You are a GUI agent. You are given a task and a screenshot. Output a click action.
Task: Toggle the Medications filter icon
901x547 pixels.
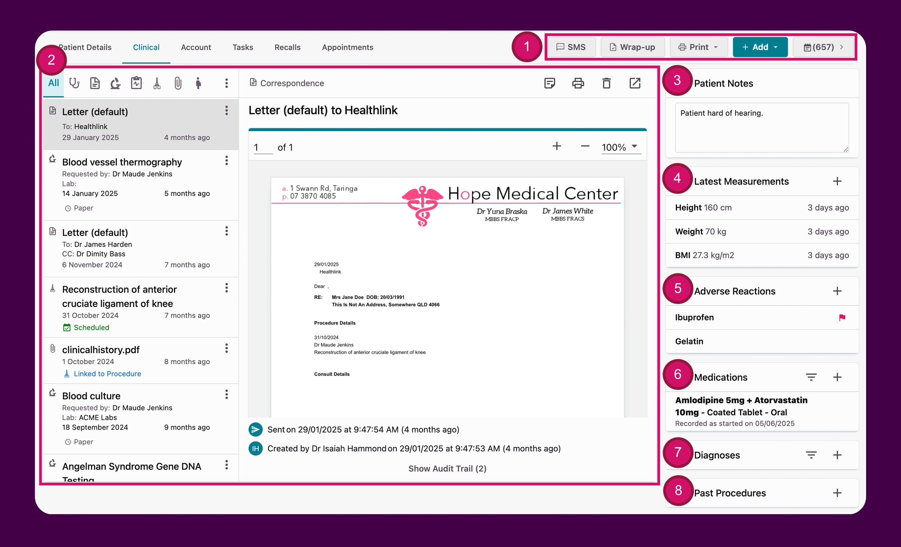point(811,377)
